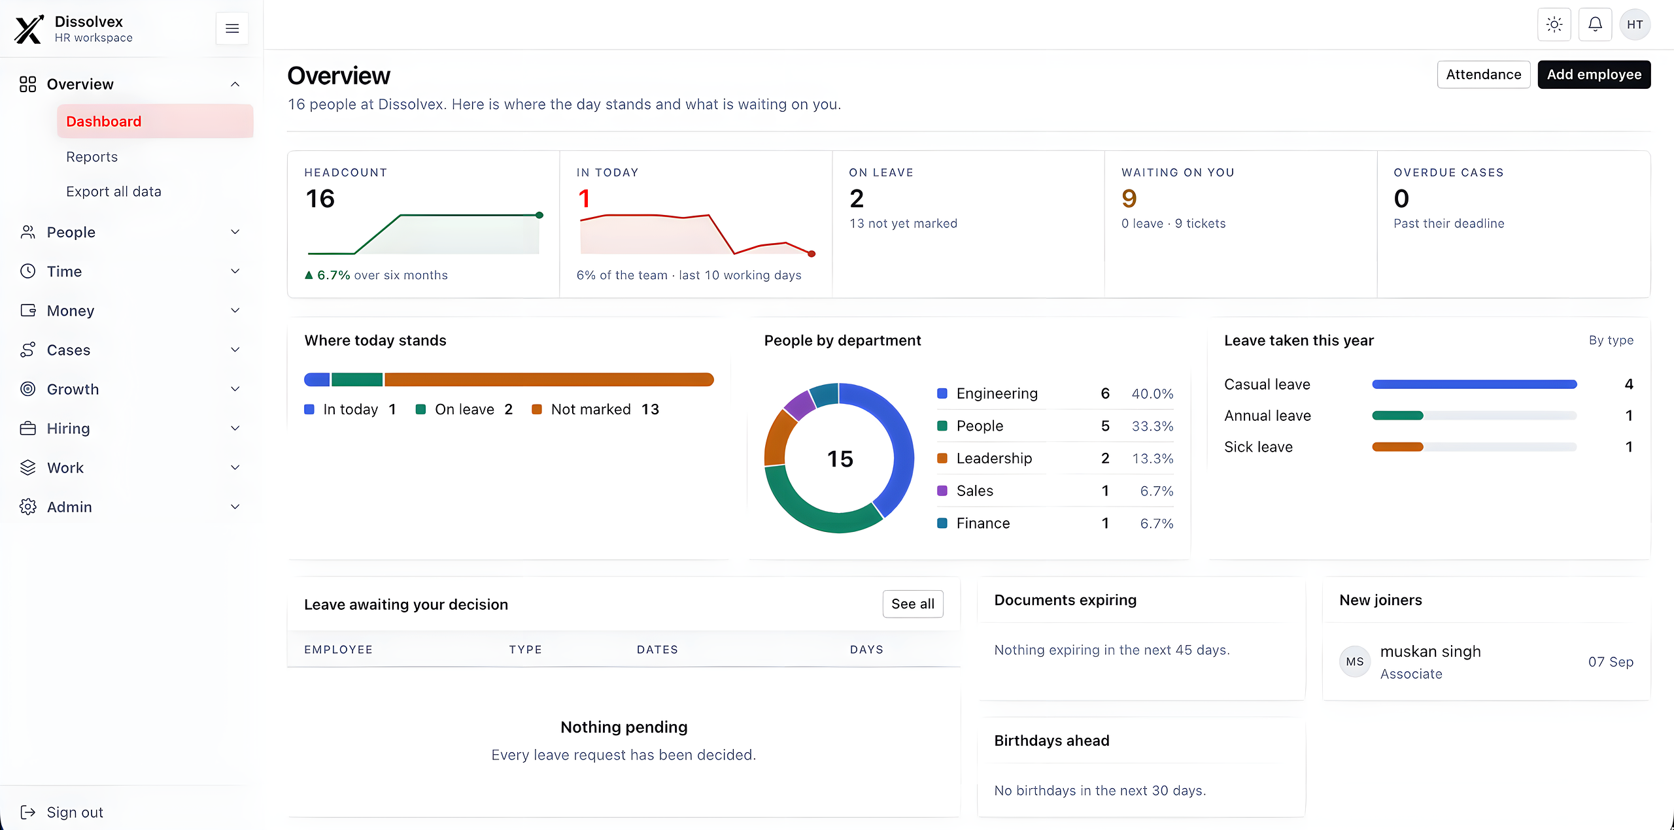This screenshot has height=830, width=1674.
Task: Click the Finance teal legend swatch
Action: tap(942, 523)
